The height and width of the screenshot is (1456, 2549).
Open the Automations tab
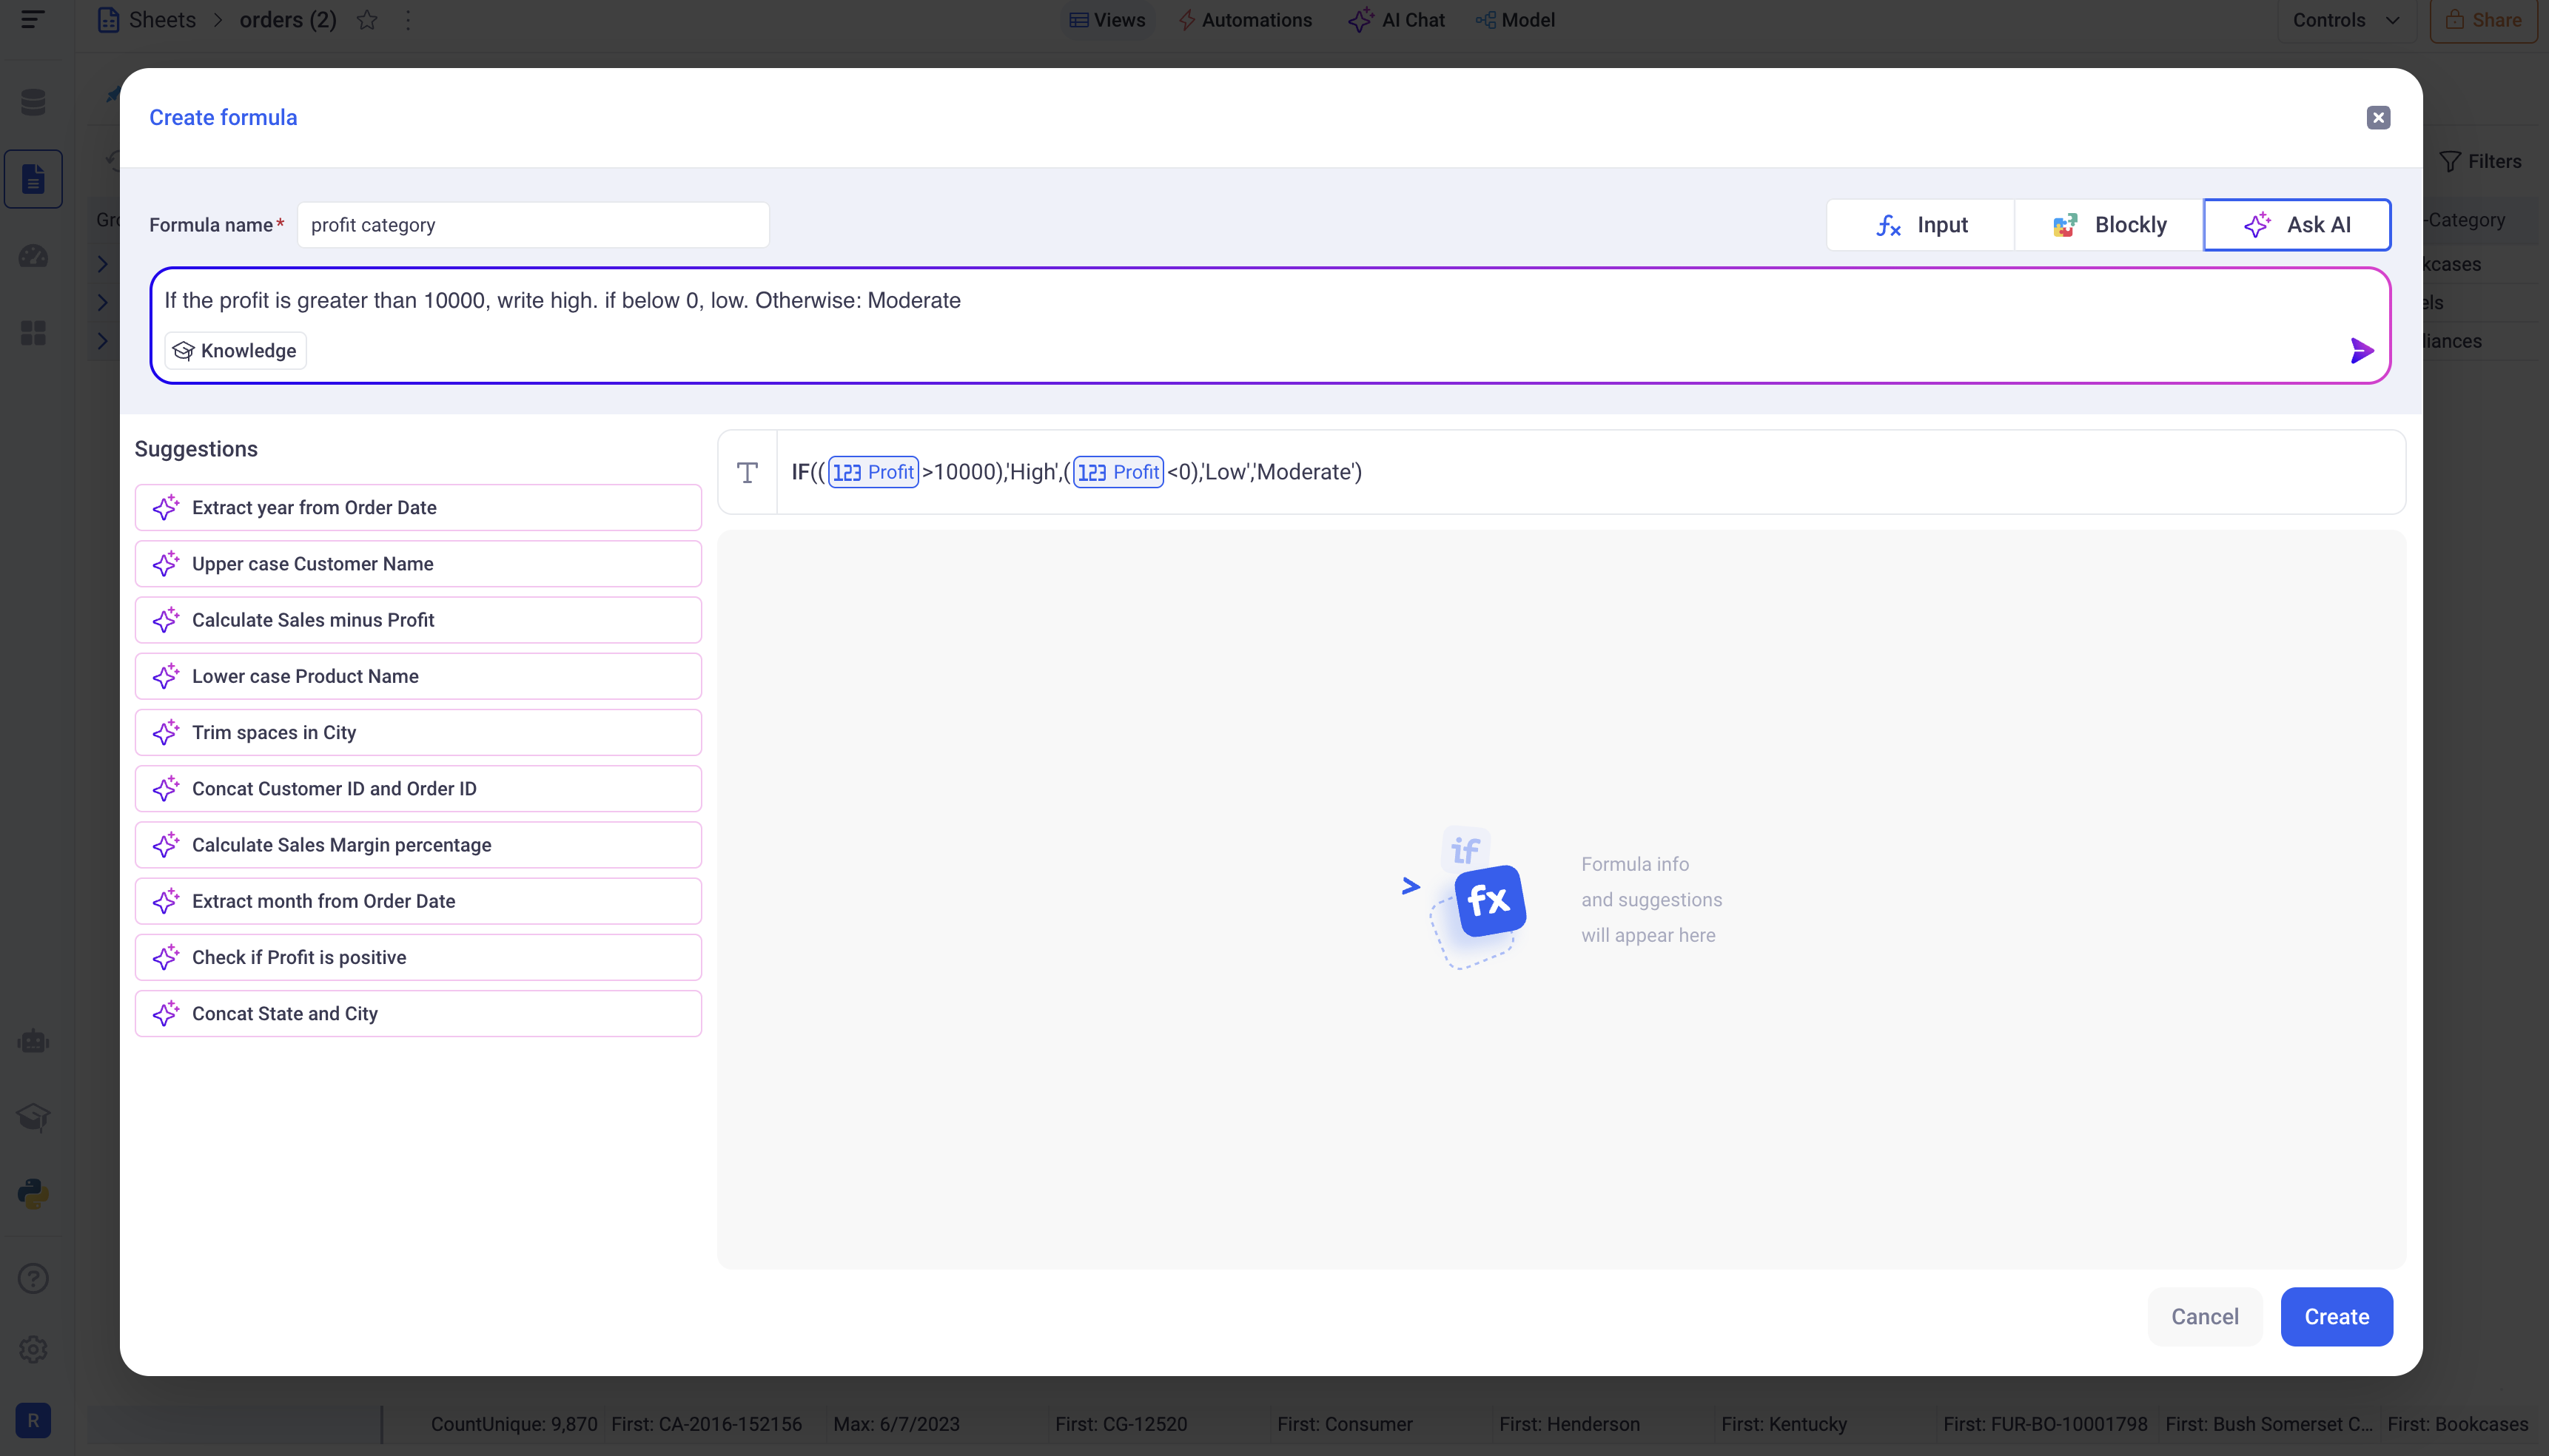[1244, 20]
